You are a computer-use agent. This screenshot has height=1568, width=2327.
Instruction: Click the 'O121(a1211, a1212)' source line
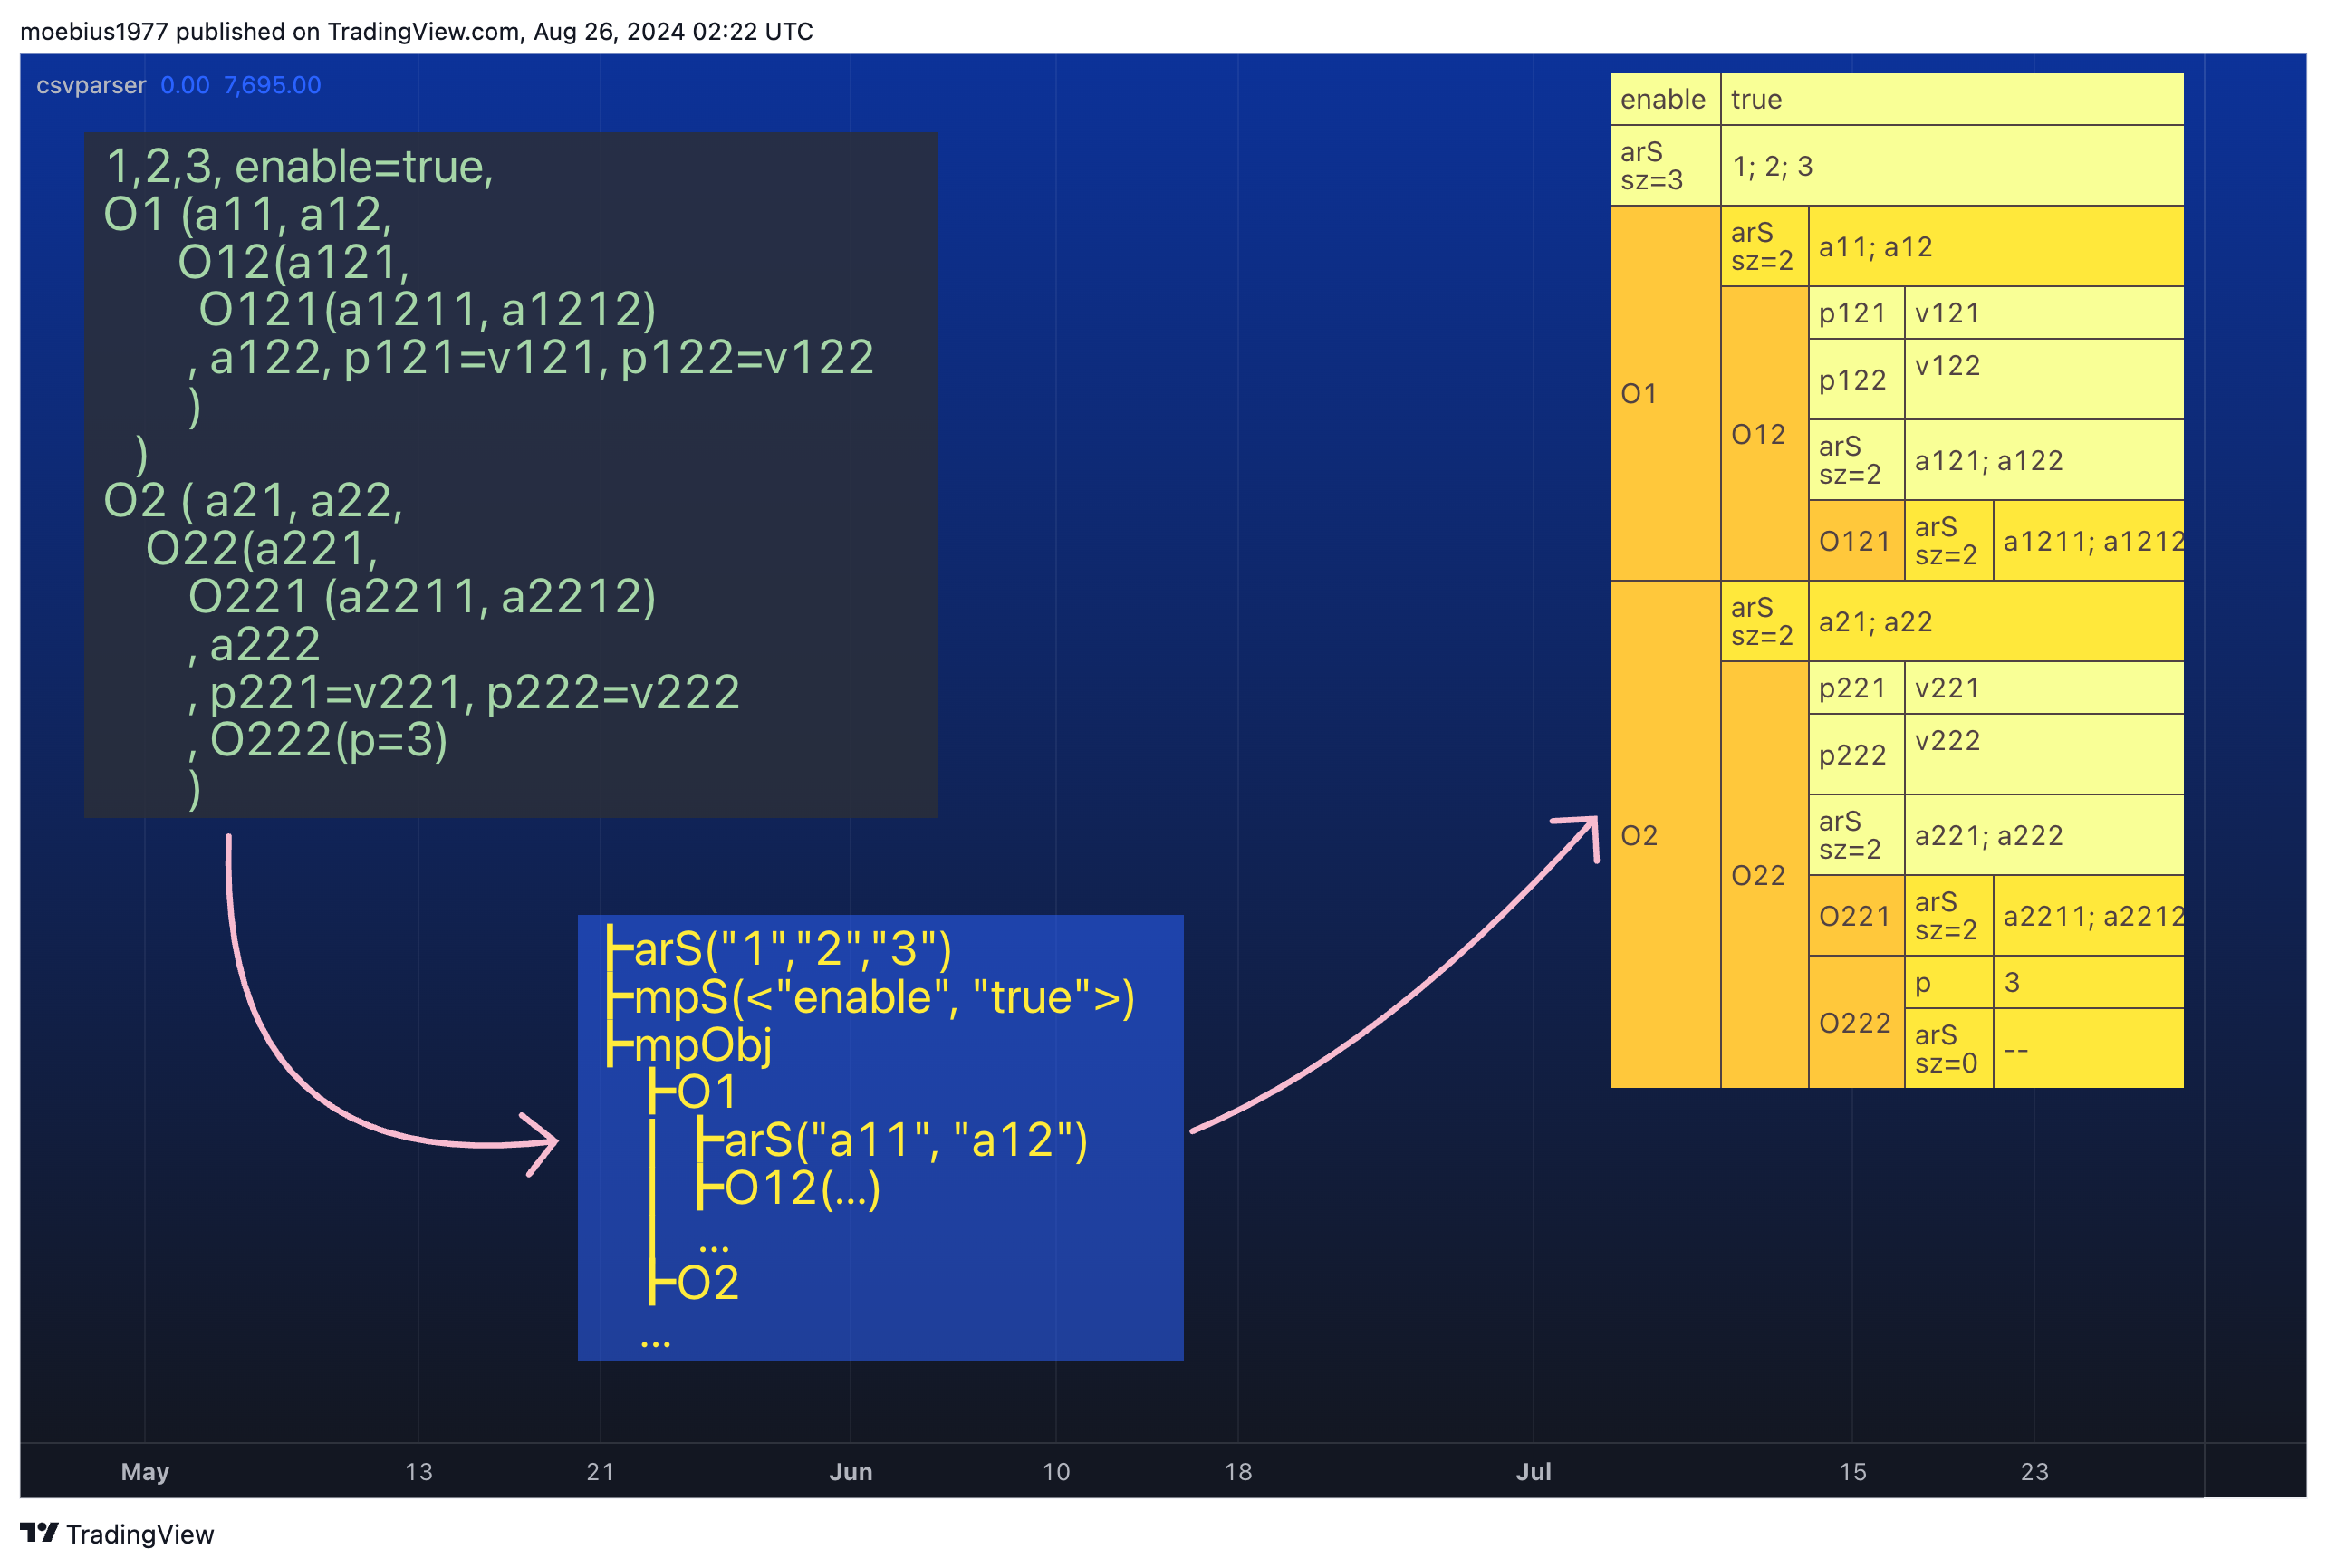(x=427, y=309)
